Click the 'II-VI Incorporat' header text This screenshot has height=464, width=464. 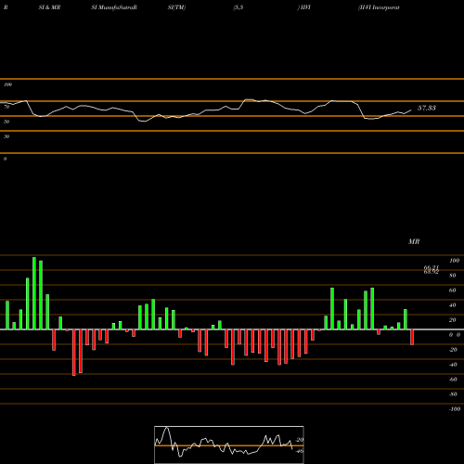(x=379, y=7)
